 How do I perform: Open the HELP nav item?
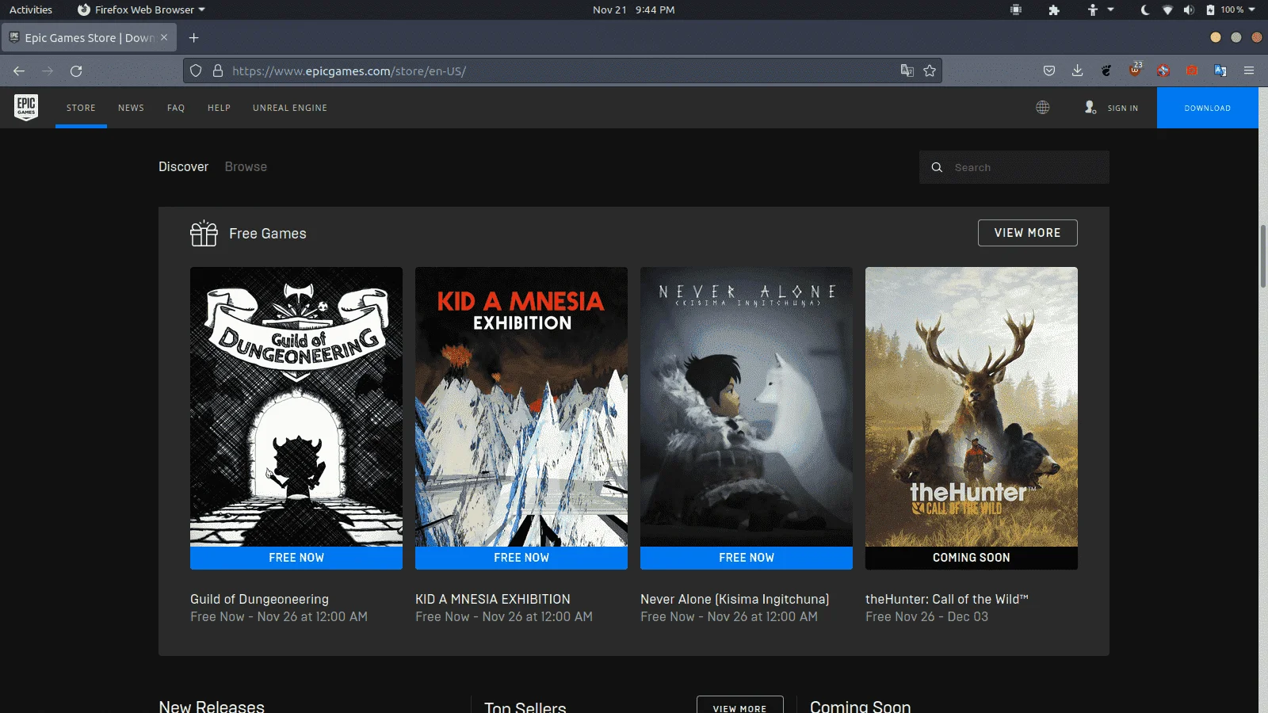coord(219,108)
